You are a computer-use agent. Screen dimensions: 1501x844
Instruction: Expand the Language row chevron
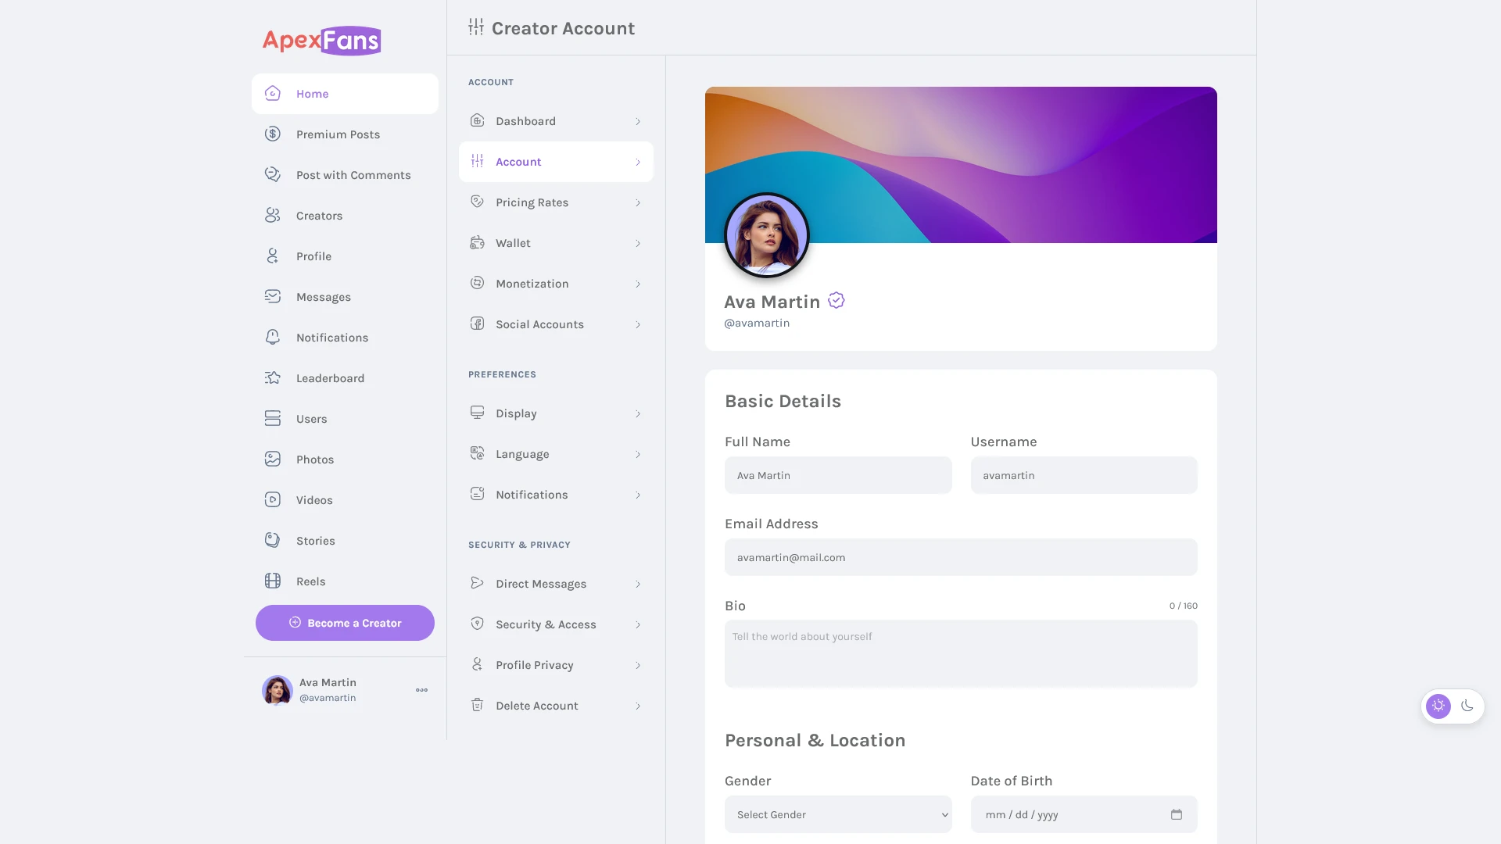pyautogui.click(x=638, y=455)
